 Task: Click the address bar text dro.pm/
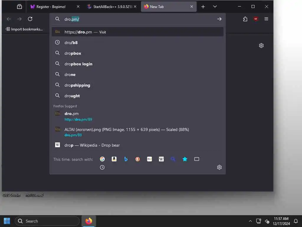pyautogui.click(x=72, y=19)
